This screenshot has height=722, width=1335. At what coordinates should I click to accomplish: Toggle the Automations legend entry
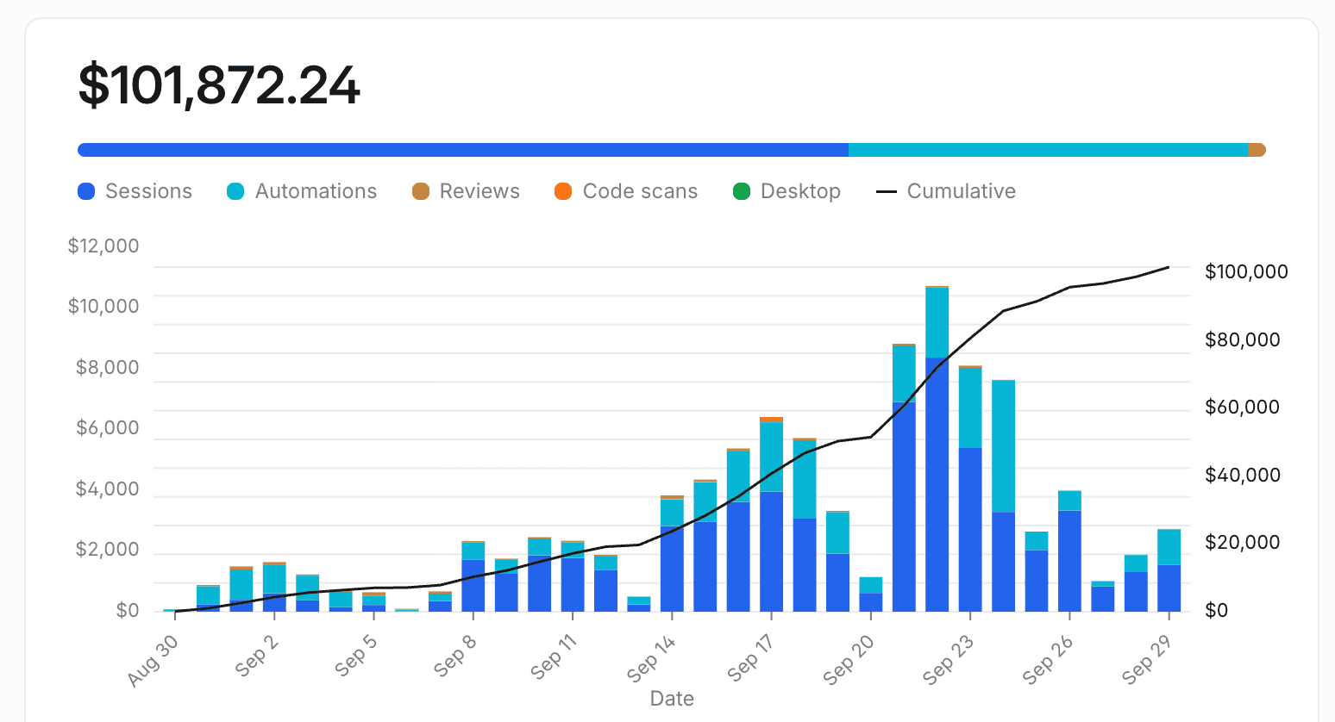pos(302,191)
